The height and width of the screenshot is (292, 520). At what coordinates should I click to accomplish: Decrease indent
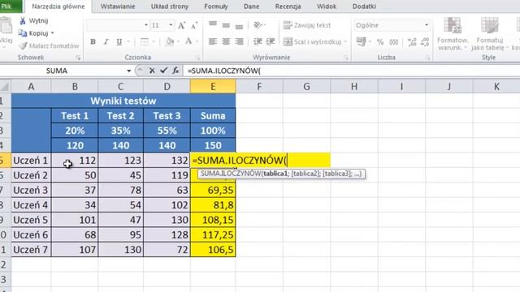point(258,41)
